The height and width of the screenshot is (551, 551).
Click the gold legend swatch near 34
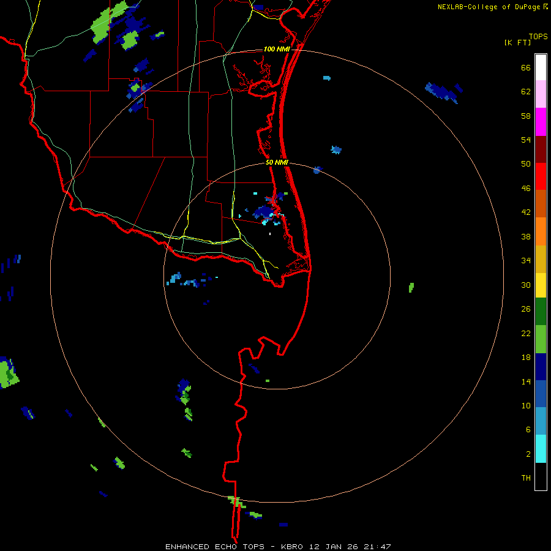pyautogui.click(x=541, y=259)
